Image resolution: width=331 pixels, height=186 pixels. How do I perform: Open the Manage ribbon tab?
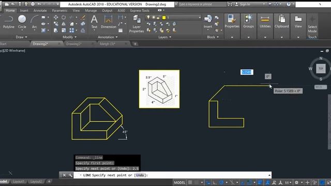click(x=91, y=10)
